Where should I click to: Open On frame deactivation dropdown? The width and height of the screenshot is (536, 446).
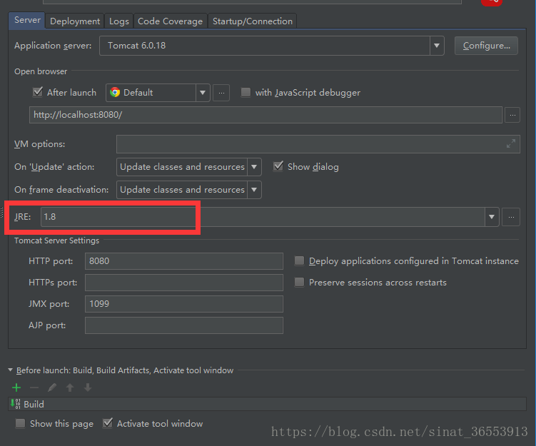[x=254, y=190]
